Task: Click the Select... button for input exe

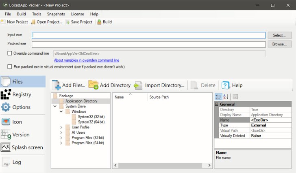Action: (x=280, y=35)
